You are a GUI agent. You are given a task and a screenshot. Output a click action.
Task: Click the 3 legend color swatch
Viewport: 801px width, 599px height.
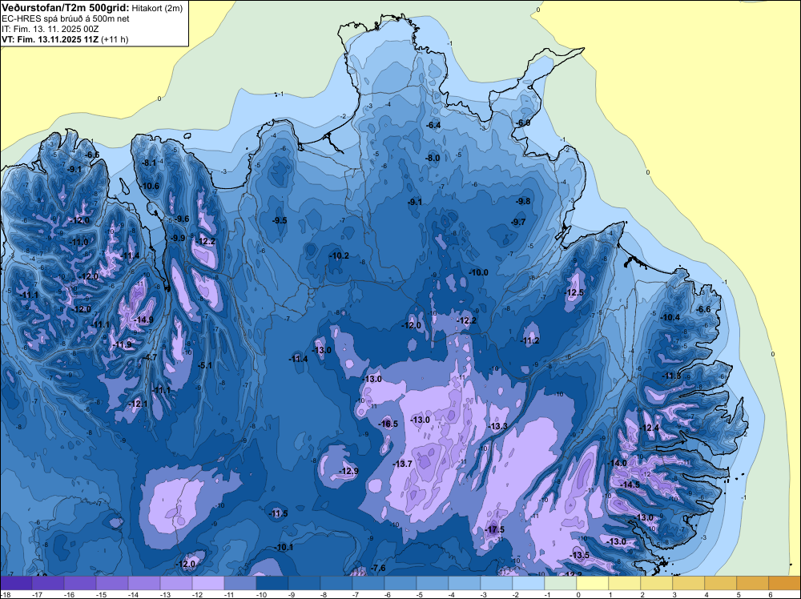[689, 583]
